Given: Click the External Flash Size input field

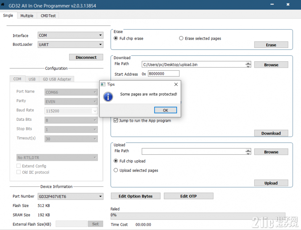Looking at the screenshot, I should (71, 224).
